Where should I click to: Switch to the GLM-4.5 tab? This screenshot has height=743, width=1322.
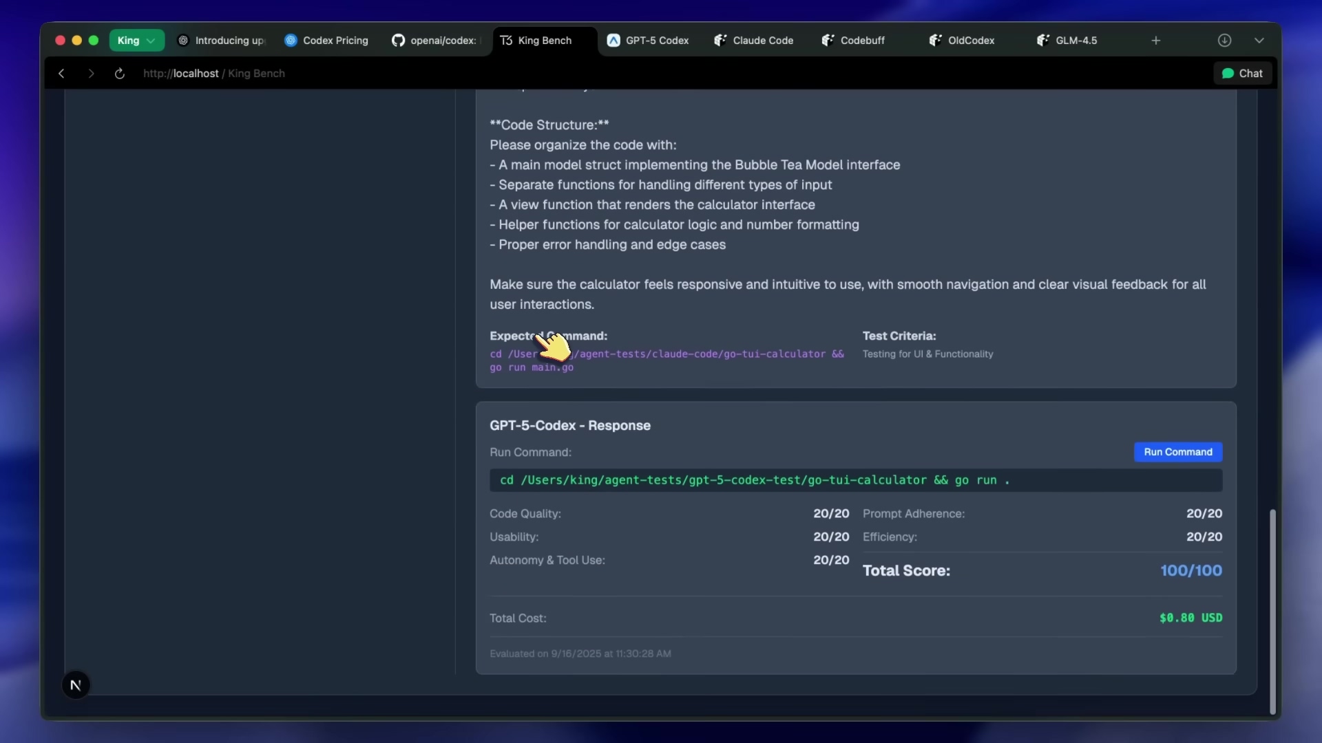click(1067, 41)
